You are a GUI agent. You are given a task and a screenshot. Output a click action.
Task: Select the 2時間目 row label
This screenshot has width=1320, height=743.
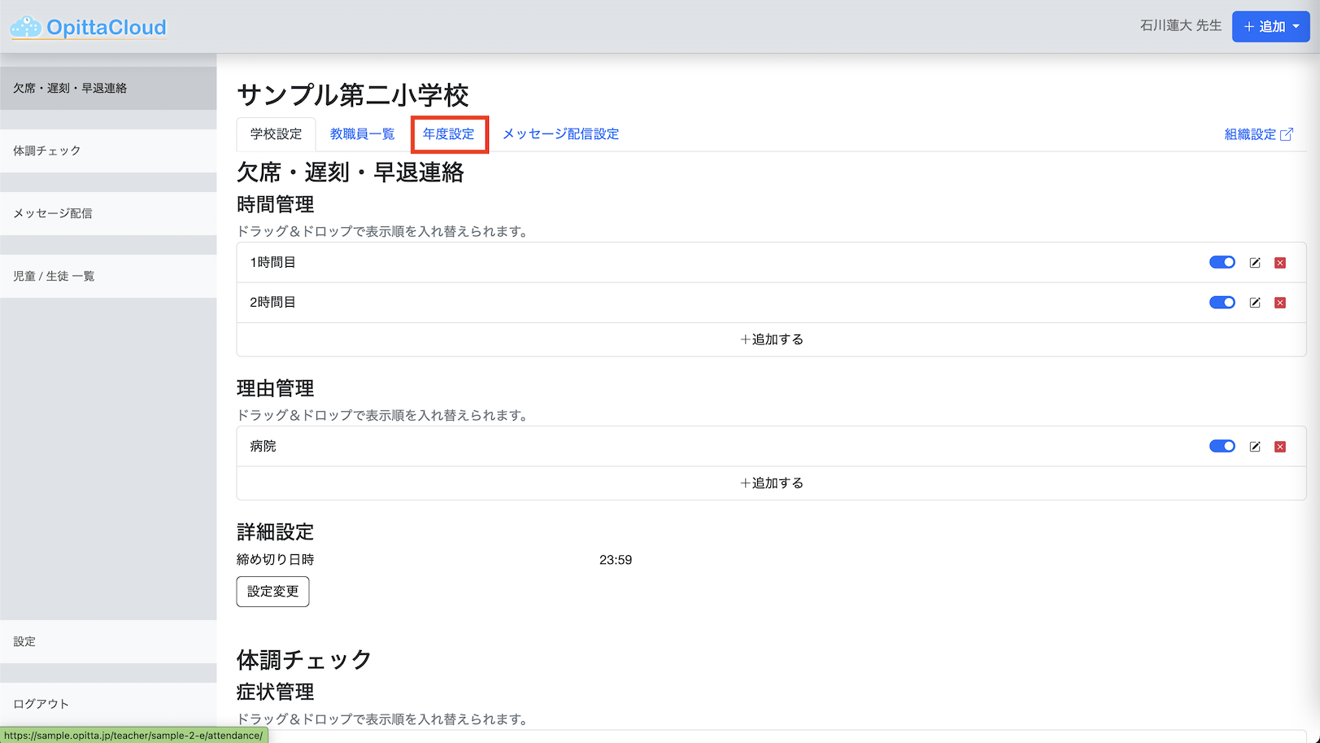point(272,302)
